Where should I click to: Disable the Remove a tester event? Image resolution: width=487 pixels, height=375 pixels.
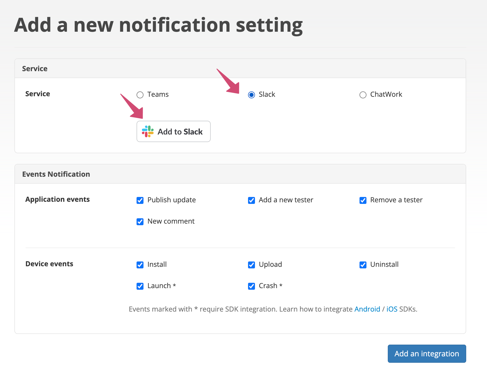click(363, 200)
